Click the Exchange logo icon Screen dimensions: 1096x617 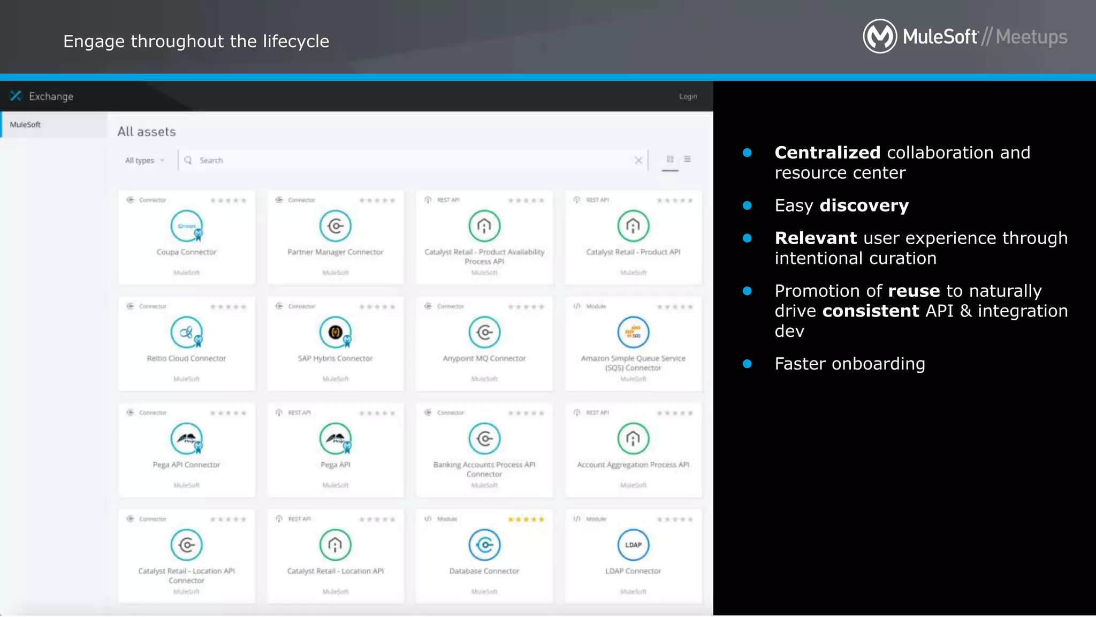pyautogui.click(x=16, y=96)
